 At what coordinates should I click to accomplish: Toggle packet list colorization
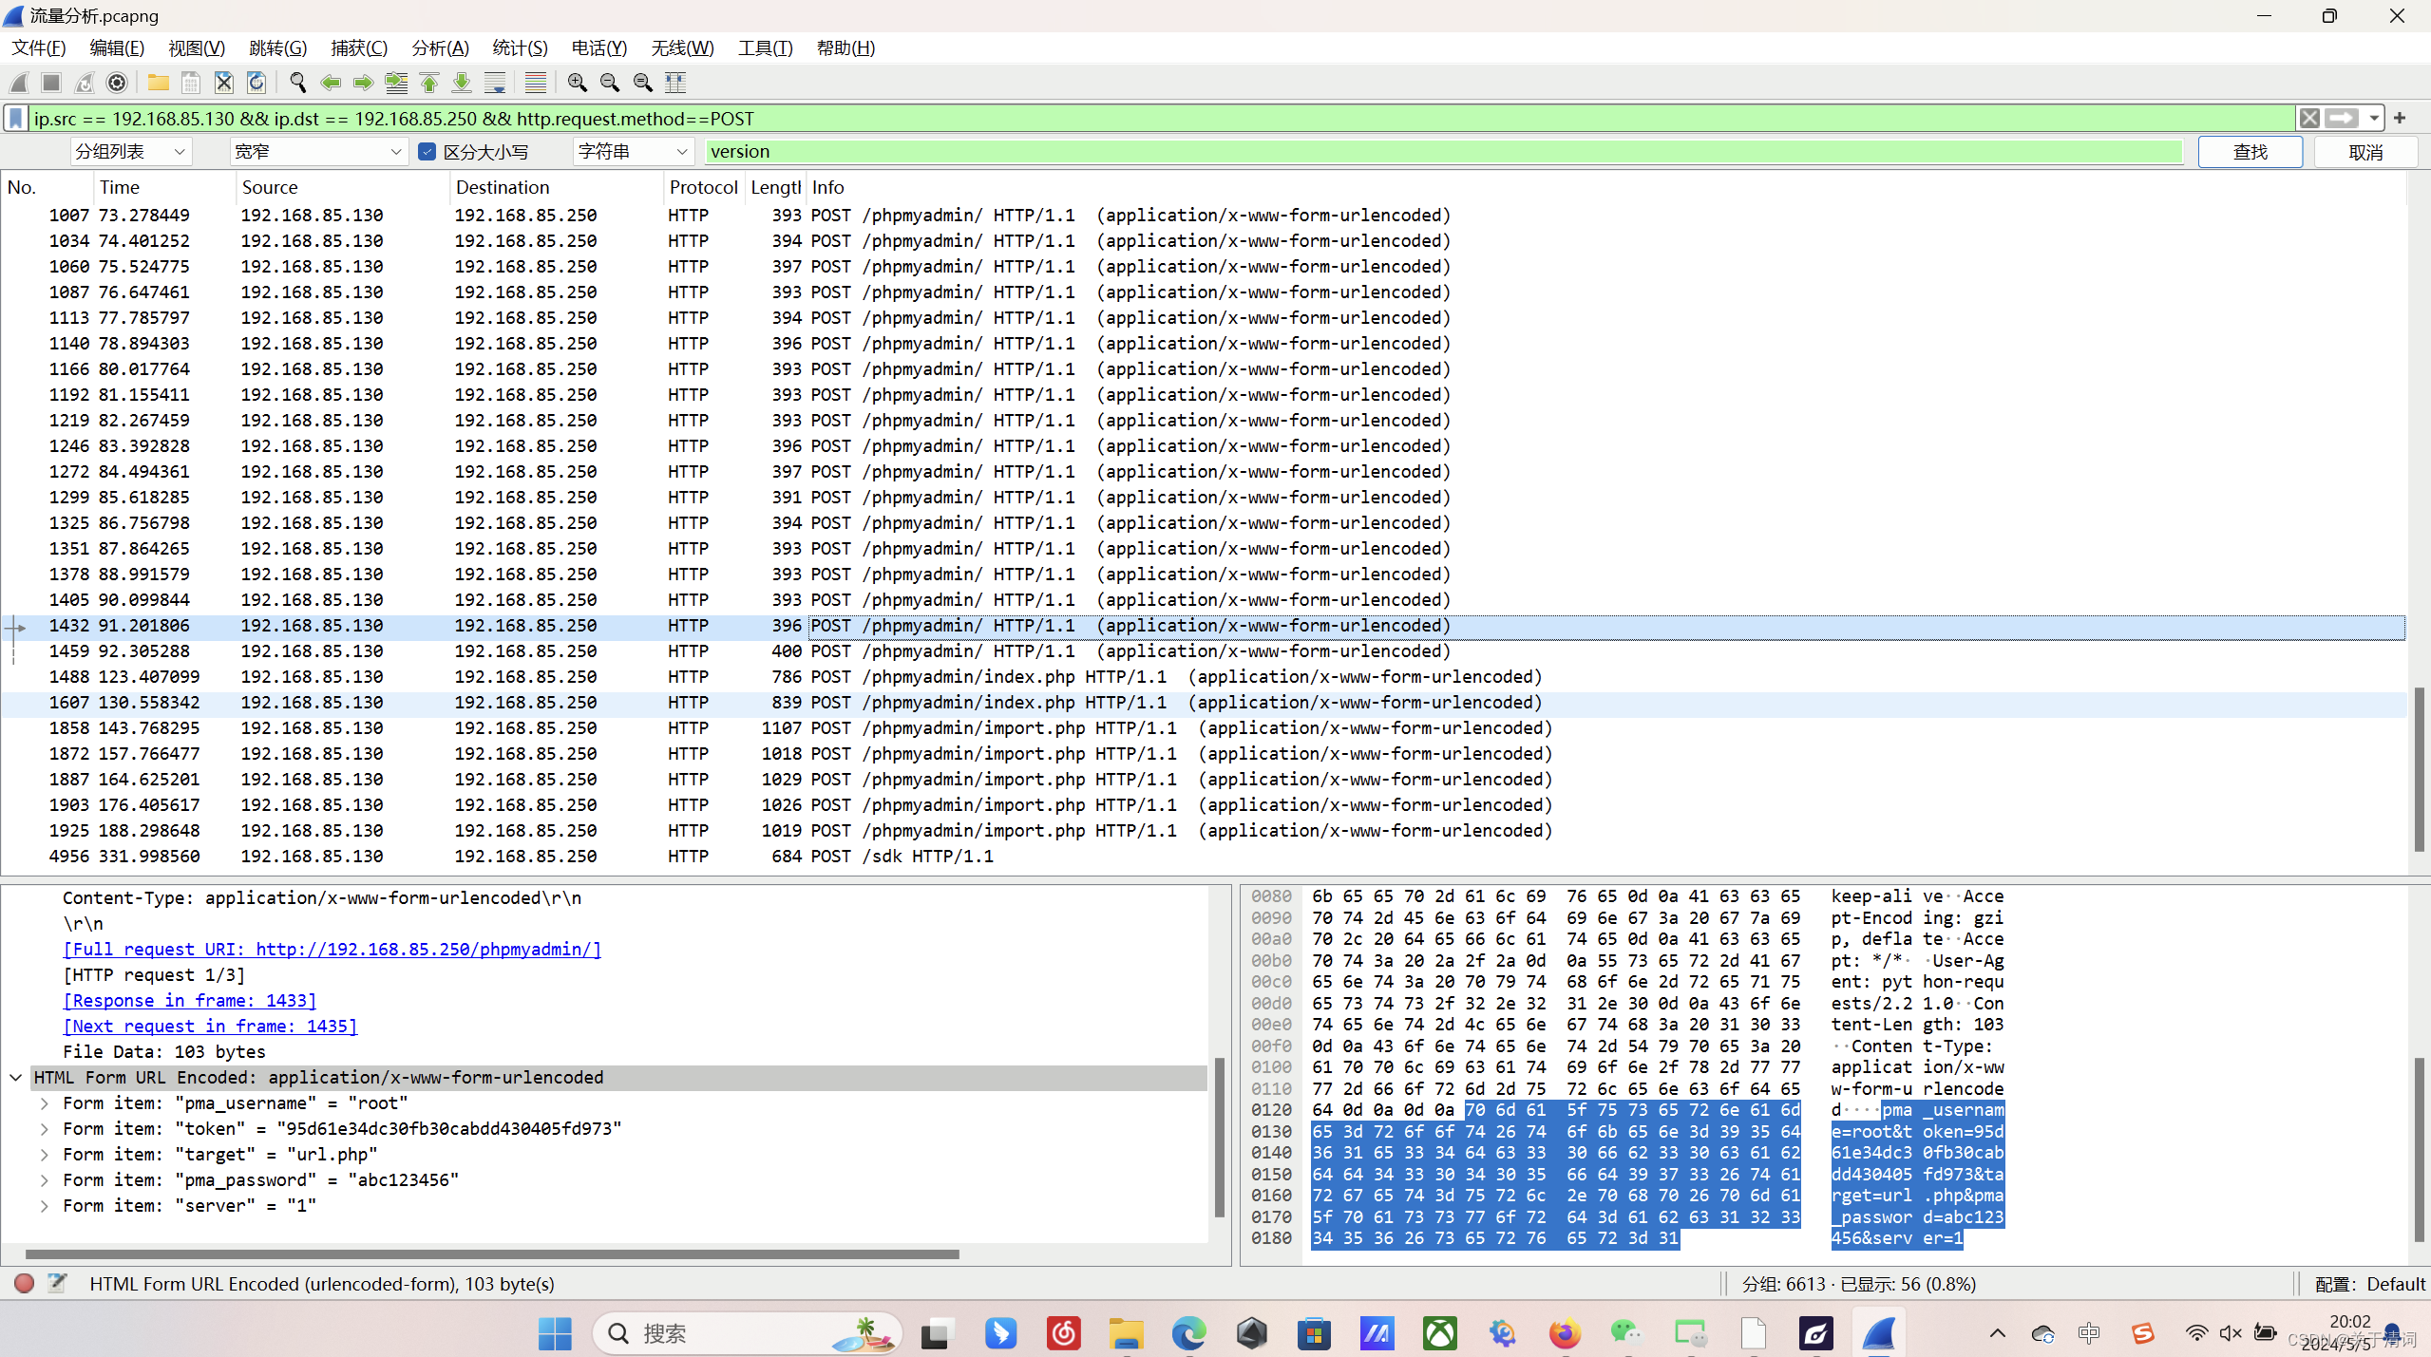click(536, 83)
